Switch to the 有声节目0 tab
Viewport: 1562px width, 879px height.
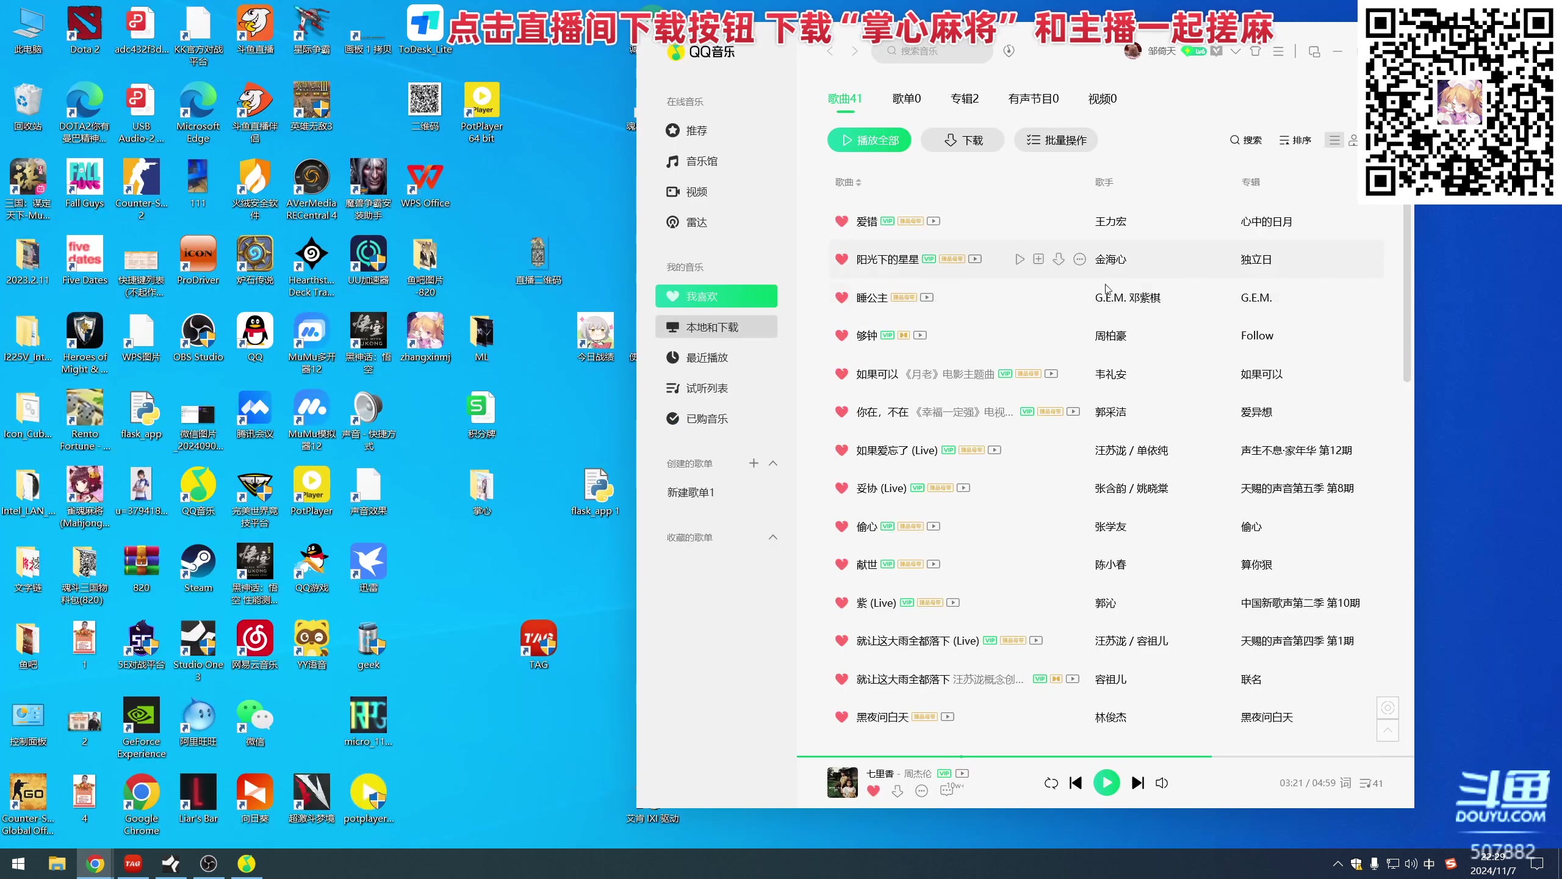1034,99
